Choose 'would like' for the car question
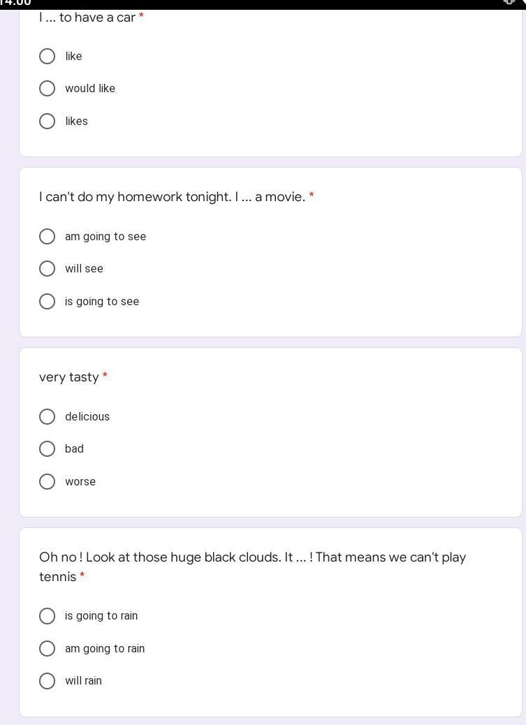Viewport: 526px width, 725px height. click(48, 89)
